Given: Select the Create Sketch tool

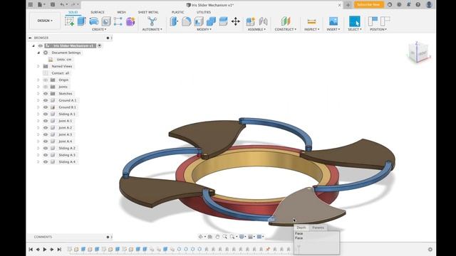Looking at the screenshot, I should point(70,21).
